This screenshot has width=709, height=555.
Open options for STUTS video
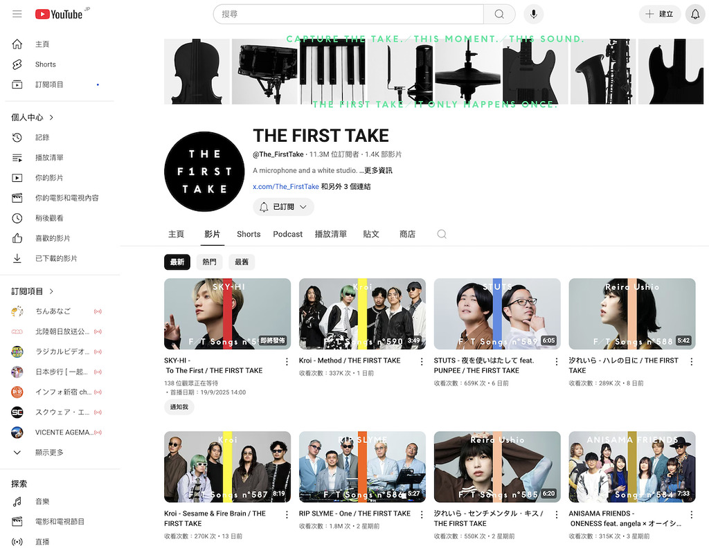click(557, 361)
